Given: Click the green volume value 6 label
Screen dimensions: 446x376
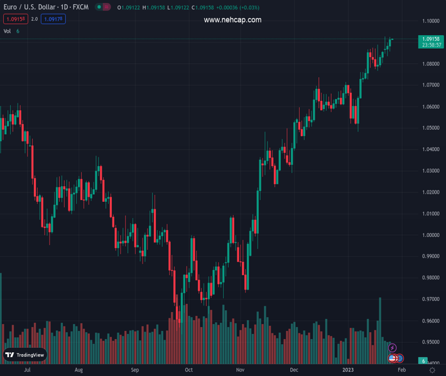Looking at the screenshot, I should (424, 361).
